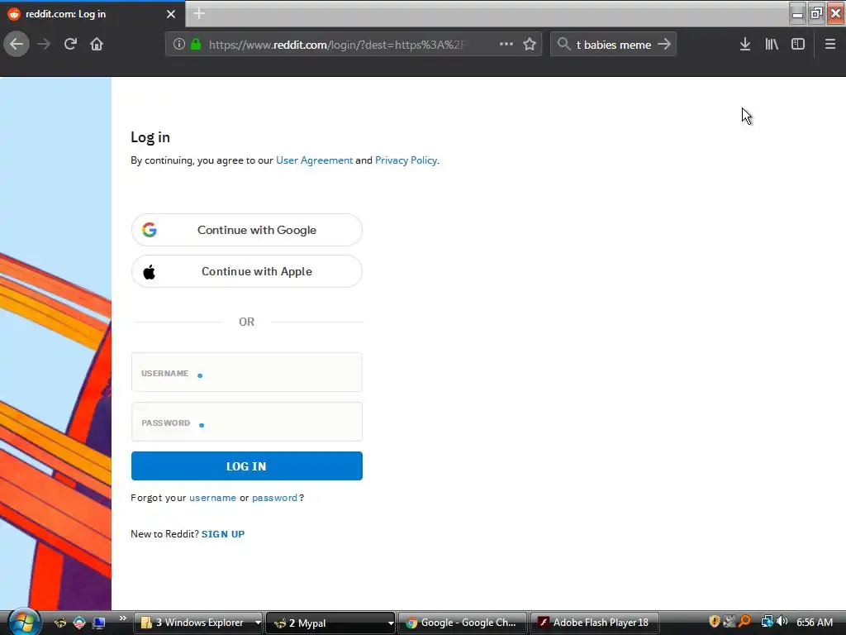Open the Windows Start menu orb
The image size is (846, 635).
(x=24, y=622)
